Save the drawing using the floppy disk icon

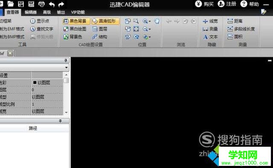coord(21,4)
